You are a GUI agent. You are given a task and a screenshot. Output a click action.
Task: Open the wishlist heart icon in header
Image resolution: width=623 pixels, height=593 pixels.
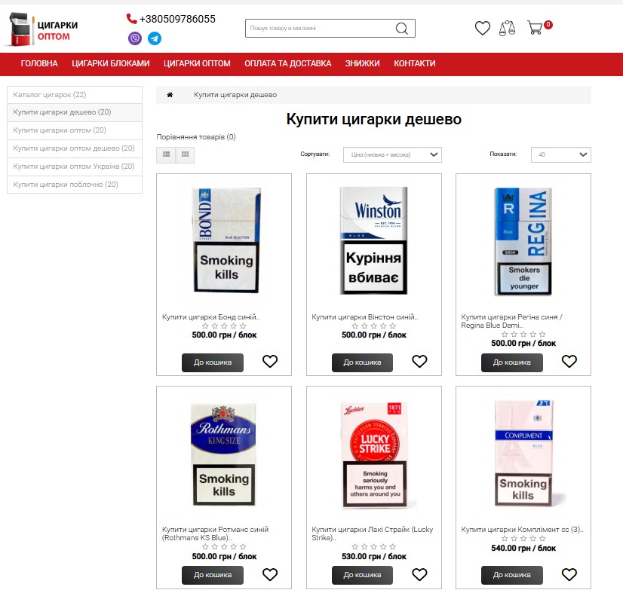pos(483,29)
